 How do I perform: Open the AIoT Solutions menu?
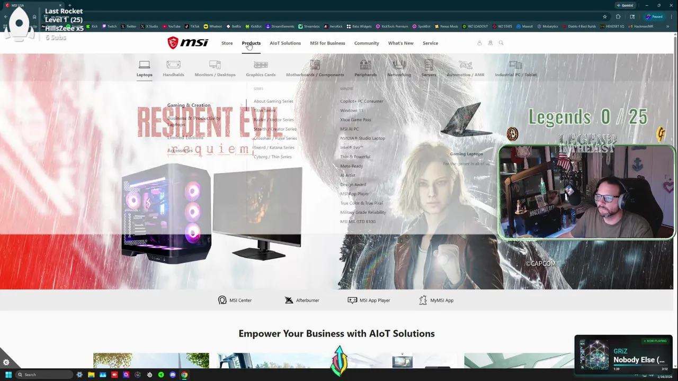(x=285, y=43)
